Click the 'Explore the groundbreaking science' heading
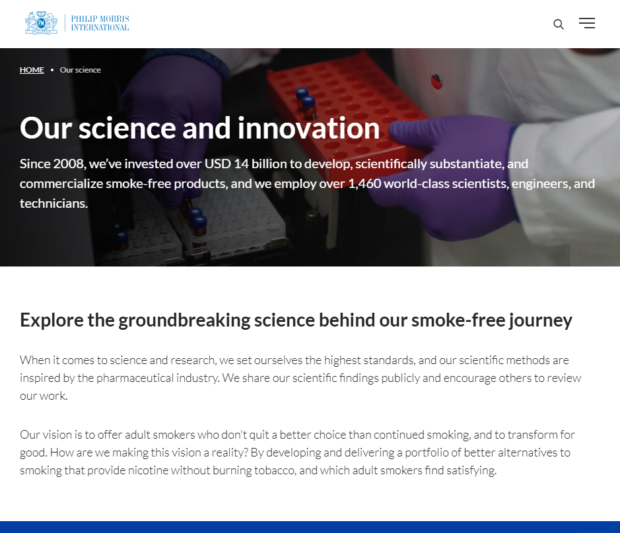620x533 pixels. pyautogui.click(x=296, y=320)
